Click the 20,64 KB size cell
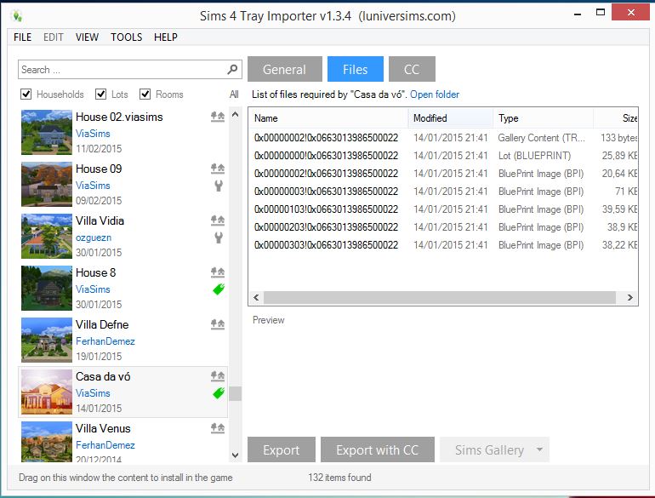Viewport: 655px width, 498px height. (x=619, y=174)
